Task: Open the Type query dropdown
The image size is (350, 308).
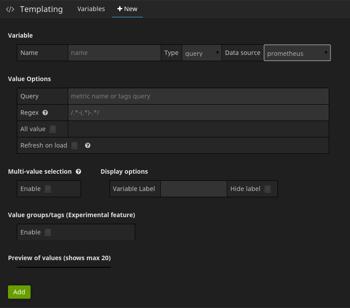Action: [202, 53]
